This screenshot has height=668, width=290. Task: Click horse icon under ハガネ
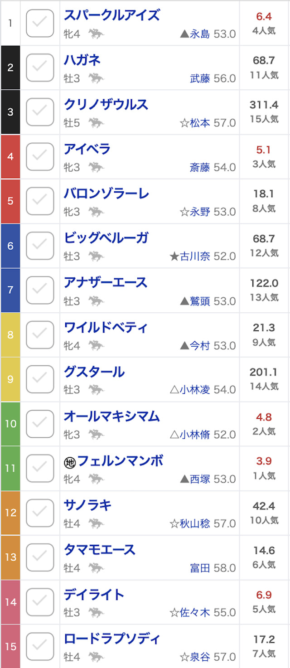tap(96, 78)
